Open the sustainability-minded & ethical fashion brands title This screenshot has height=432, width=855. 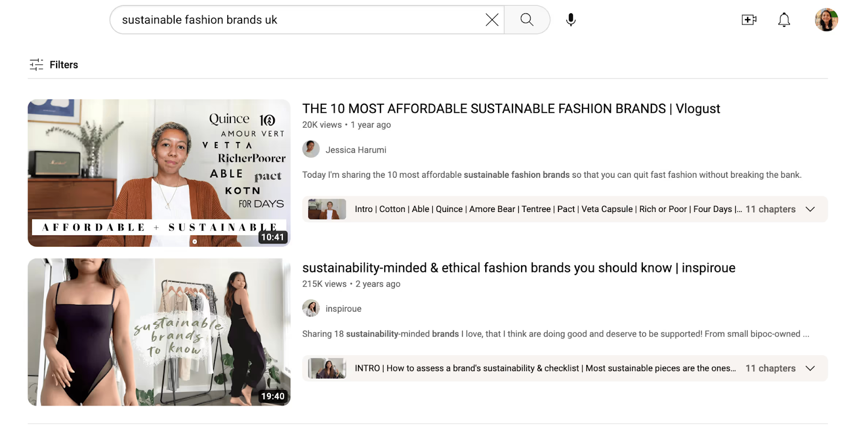click(x=519, y=268)
